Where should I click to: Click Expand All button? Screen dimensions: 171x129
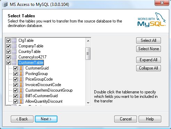148,60
